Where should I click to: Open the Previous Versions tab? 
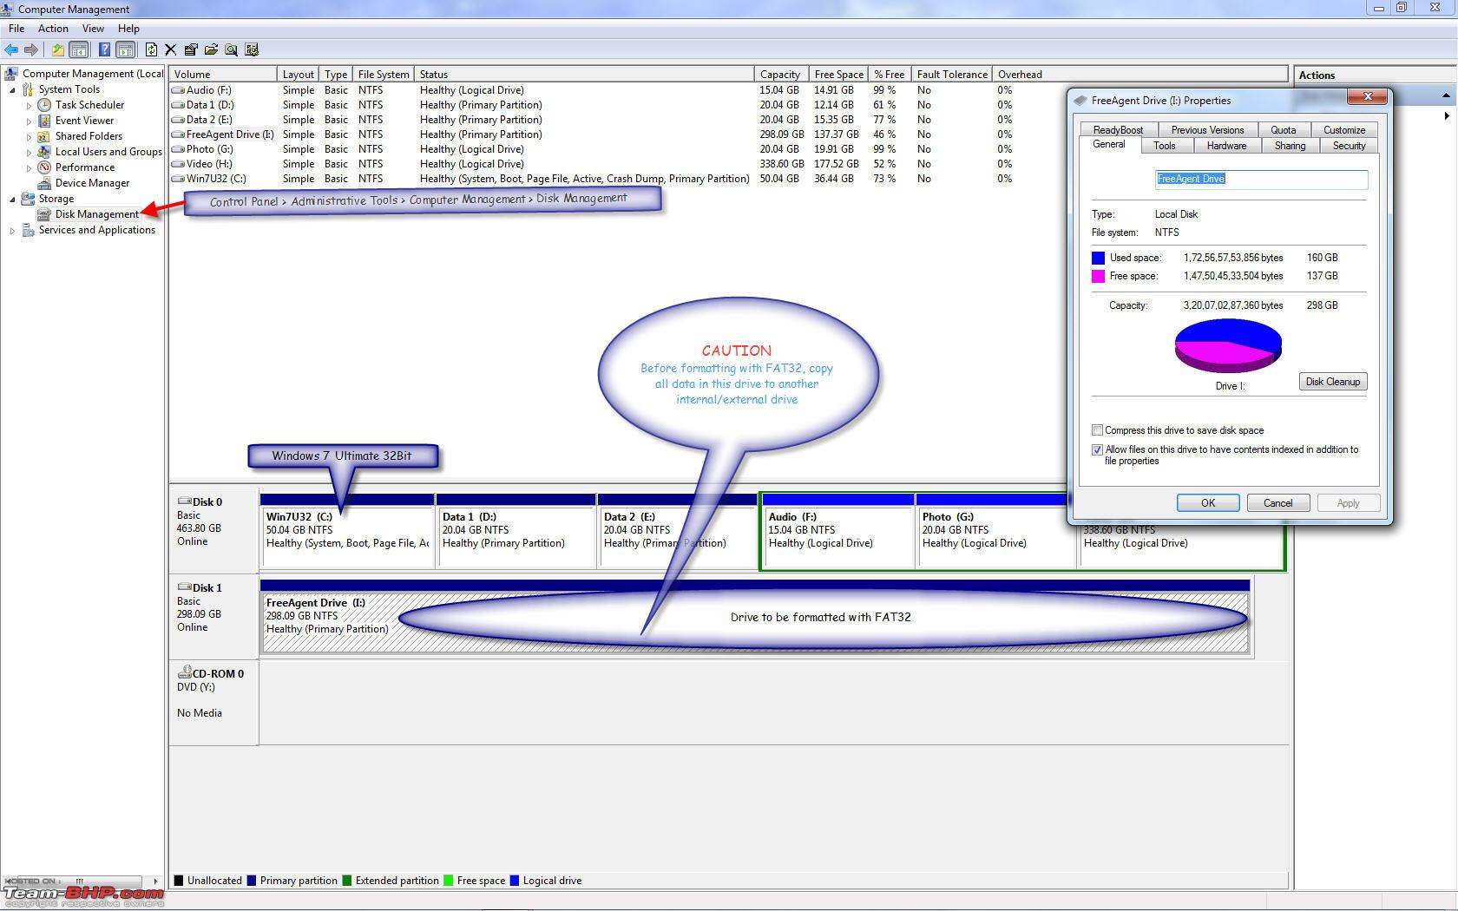(x=1207, y=130)
